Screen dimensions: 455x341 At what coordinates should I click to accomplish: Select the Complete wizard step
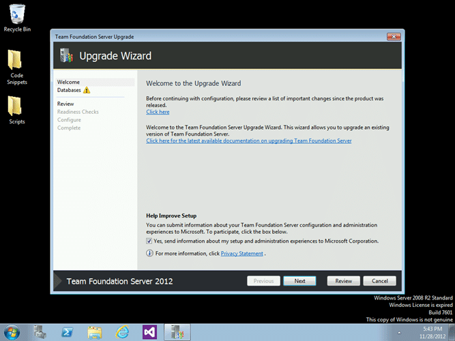point(69,128)
